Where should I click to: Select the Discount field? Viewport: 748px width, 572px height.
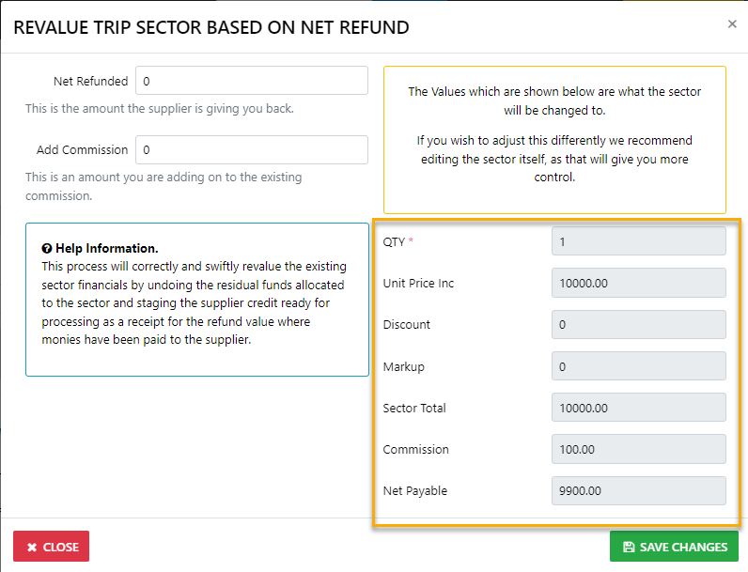click(x=638, y=325)
